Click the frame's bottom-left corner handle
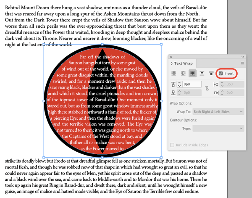 coord(44,158)
